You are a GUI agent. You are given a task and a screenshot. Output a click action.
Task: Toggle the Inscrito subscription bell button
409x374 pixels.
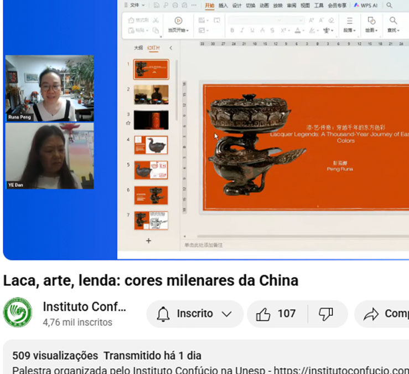click(195, 314)
